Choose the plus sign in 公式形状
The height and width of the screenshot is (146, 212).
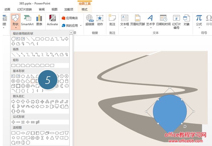click(13, 122)
